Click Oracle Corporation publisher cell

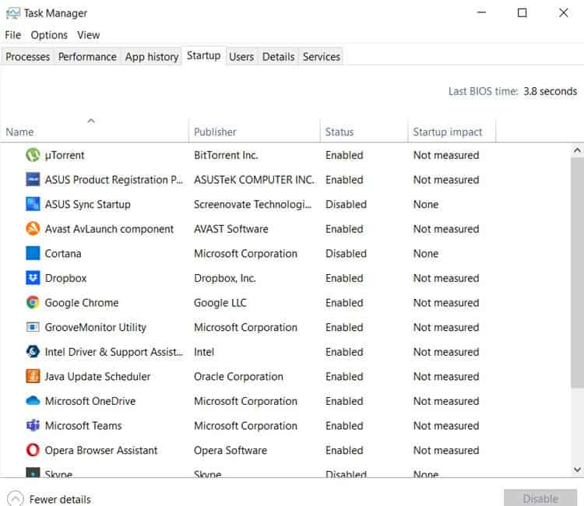pos(238,376)
